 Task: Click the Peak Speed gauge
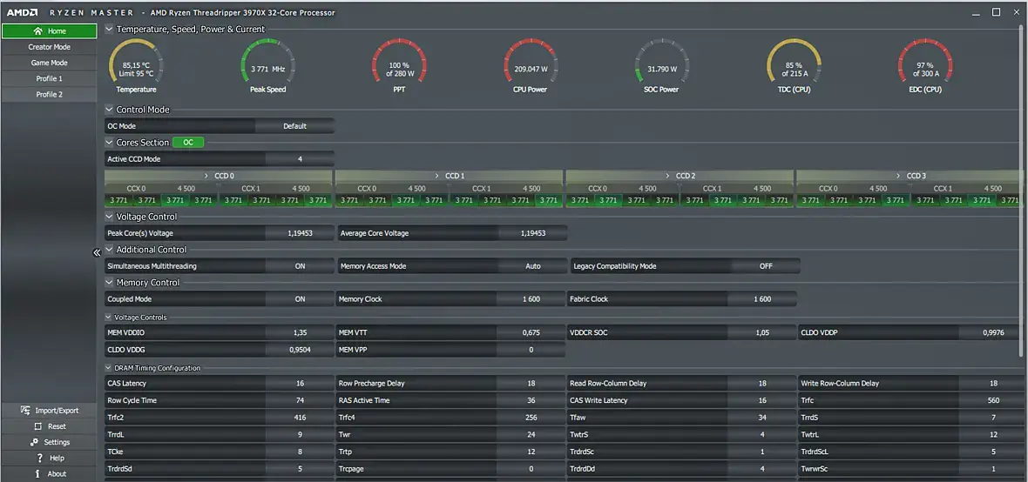coord(268,64)
